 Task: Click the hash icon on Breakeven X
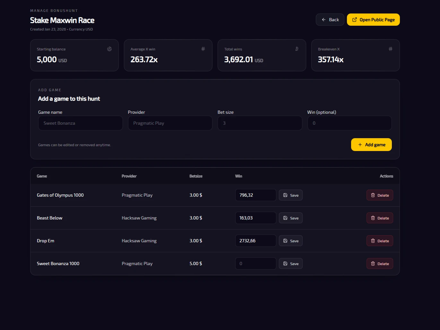pos(391,49)
